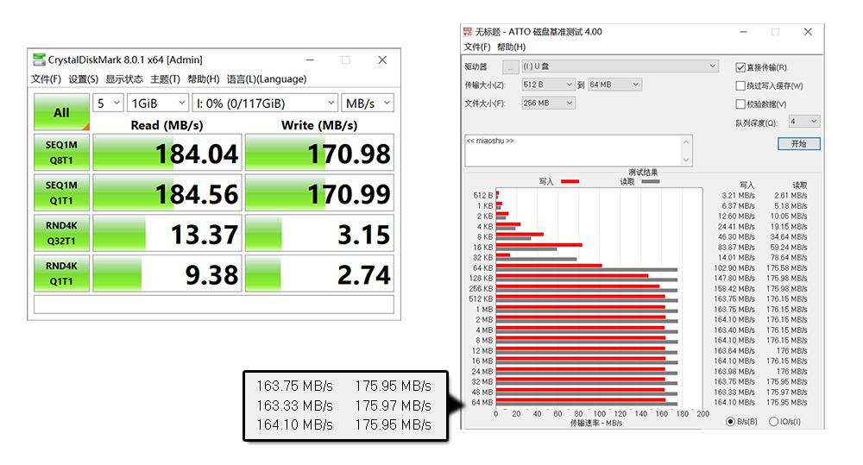
Task: Click the red 写入 legend swatch
Action: point(570,181)
